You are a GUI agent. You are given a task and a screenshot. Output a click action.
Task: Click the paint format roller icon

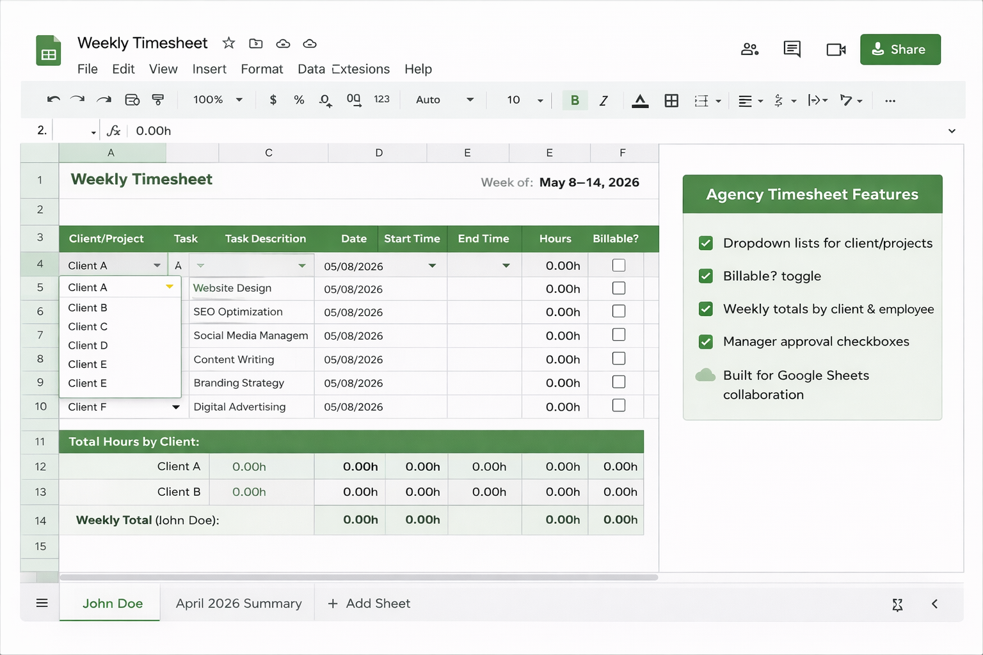point(157,100)
